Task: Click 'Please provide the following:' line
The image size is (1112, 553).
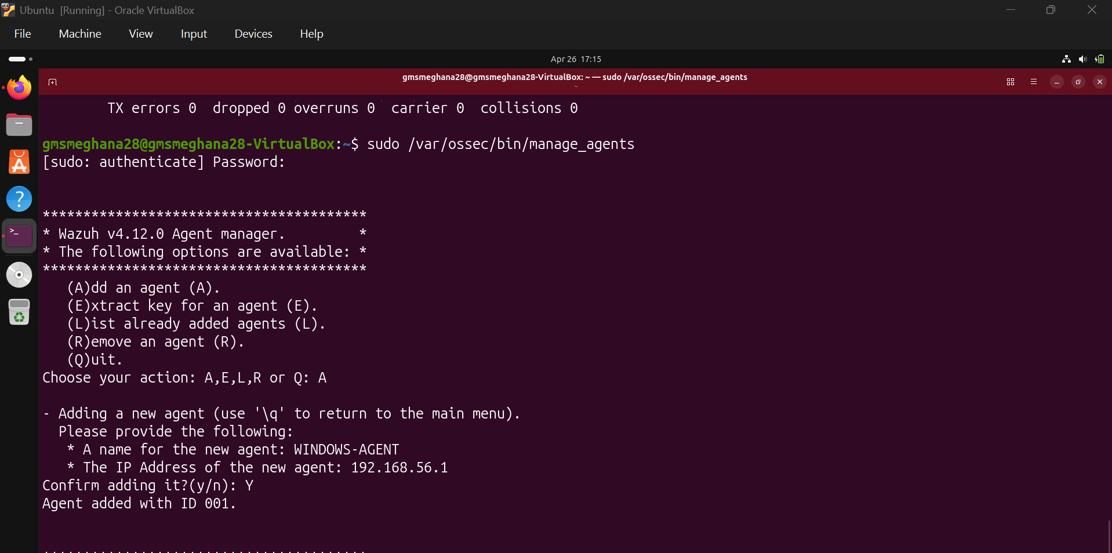Action: tap(176, 431)
